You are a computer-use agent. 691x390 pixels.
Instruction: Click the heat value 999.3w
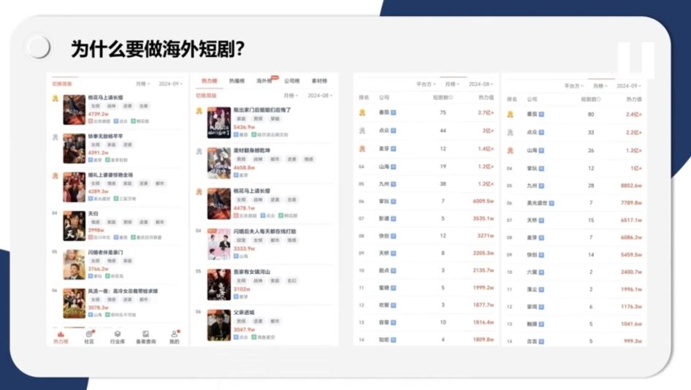[633, 341]
